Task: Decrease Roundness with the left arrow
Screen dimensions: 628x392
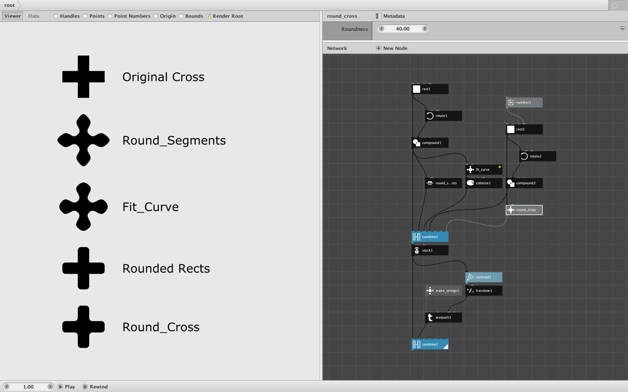Action: [381, 29]
